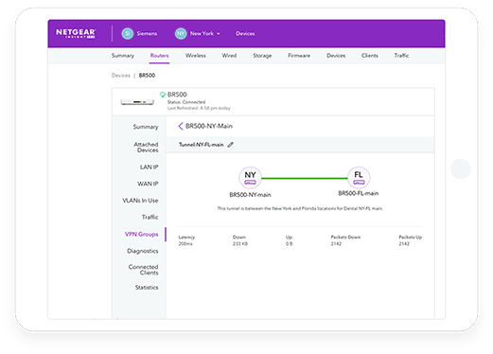Open Traffic in the device sidebar
Viewport: 493px width, 354px height.
click(x=150, y=217)
